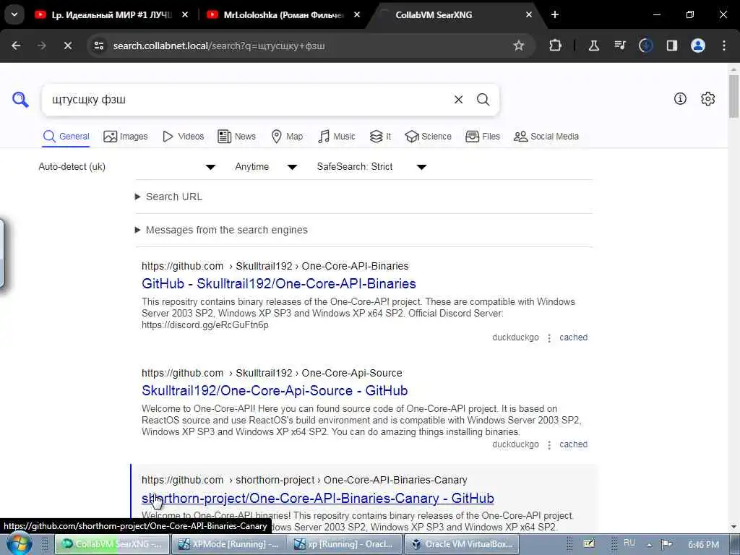Screen dimensions: 740x555
Task: Switch to the Images category
Action: coord(126,137)
